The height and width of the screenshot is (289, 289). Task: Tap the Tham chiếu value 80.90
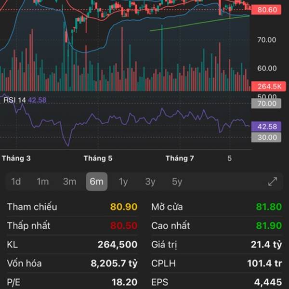click(124, 207)
